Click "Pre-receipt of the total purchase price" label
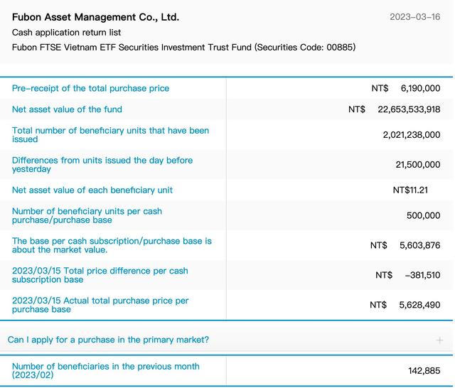The width and height of the screenshot is (455, 388). pos(90,88)
